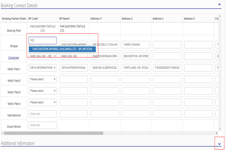
Task: Click the left arrow of horizontal scrollbar
Action: point(3,134)
